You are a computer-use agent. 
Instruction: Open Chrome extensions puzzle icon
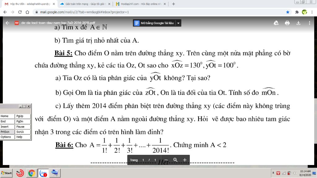(297, 12)
